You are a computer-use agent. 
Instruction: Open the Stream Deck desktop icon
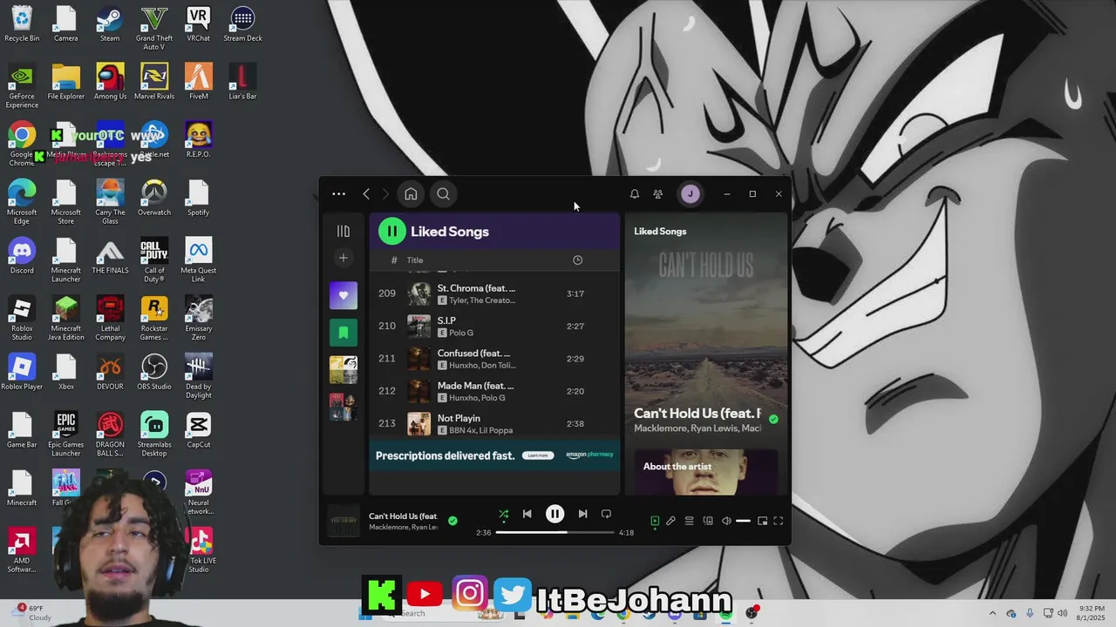click(242, 25)
